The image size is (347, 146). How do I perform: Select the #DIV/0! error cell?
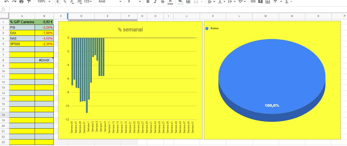tap(44, 60)
